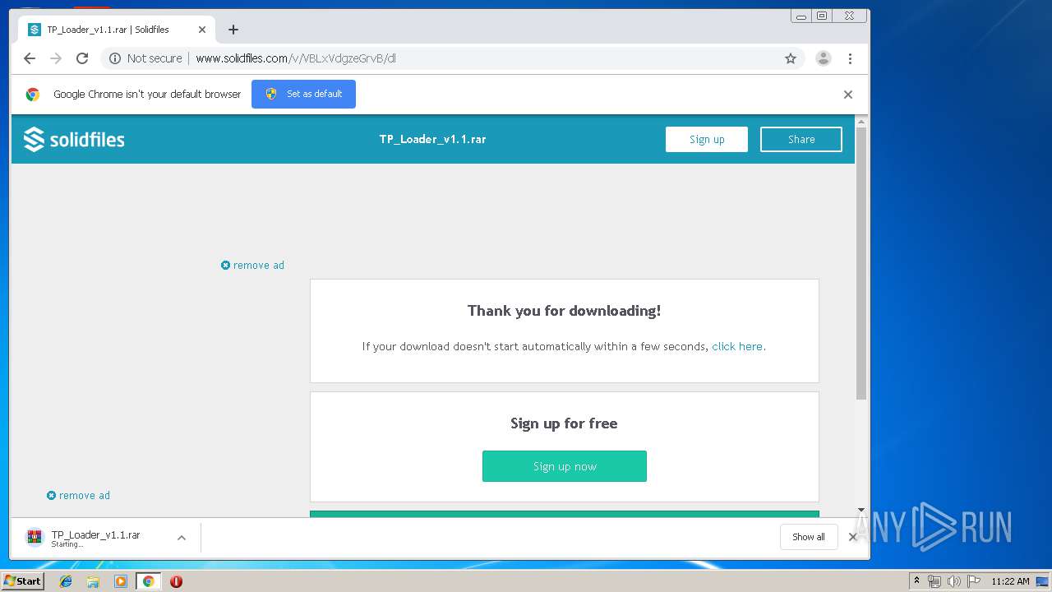This screenshot has width=1052, height=592.
Task: Open the Windows Start menu
Action: coord(22,581)
